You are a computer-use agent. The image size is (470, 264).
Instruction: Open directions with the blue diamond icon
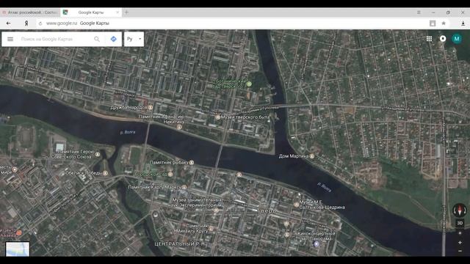(x=113, y=39)
